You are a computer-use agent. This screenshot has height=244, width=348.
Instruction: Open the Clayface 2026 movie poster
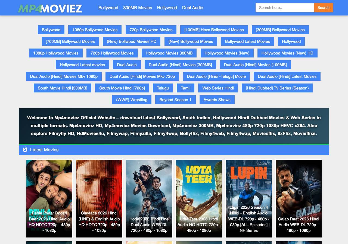[99, 198]
